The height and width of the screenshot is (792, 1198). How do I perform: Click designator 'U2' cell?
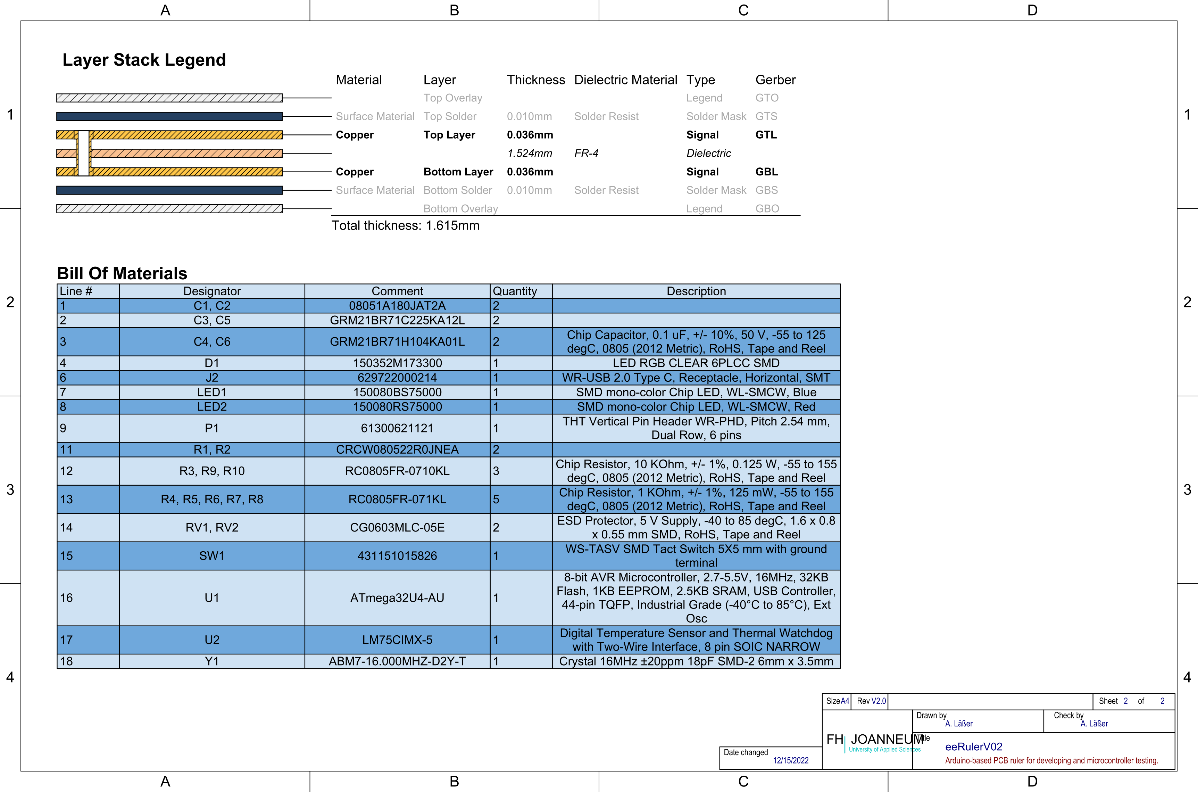212,640
